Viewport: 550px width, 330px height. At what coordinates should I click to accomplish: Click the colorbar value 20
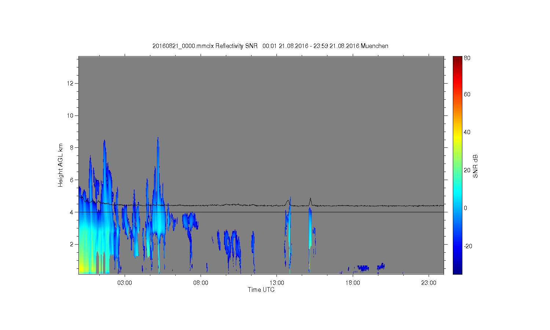[467, 170]
